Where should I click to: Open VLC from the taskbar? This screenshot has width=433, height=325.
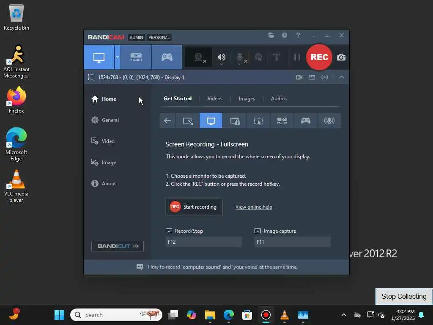pos(285,315)
